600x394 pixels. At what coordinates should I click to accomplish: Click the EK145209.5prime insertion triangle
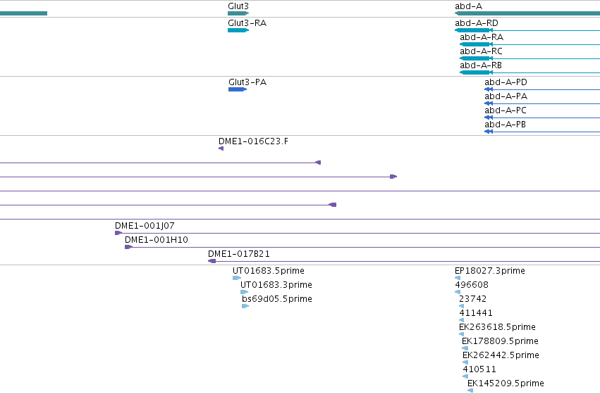[470, 390]
